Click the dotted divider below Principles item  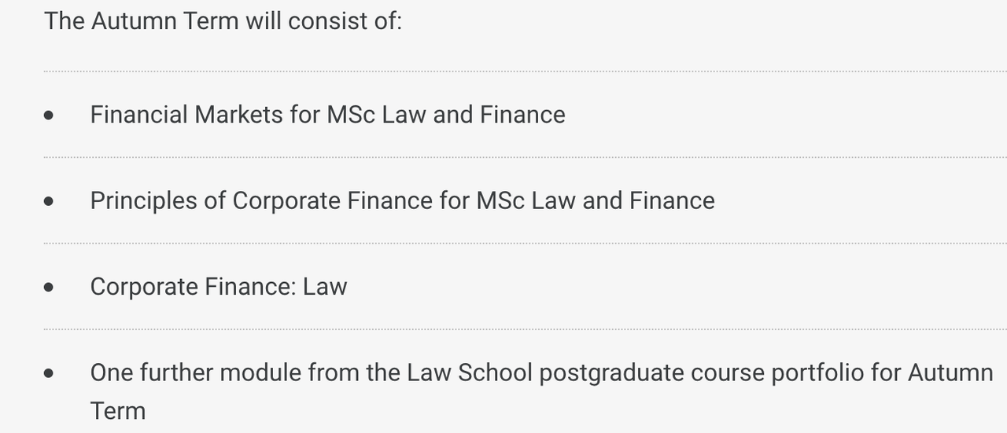(526, 244)
